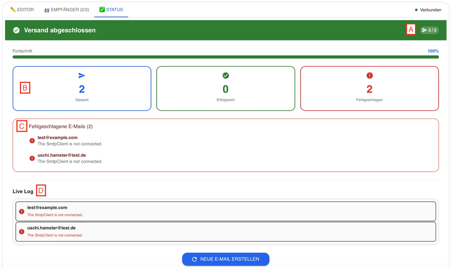The image size is (452, 268).
Task: Click the people icon beside EMPFÄNGER
Action: (x=47, y=10)
